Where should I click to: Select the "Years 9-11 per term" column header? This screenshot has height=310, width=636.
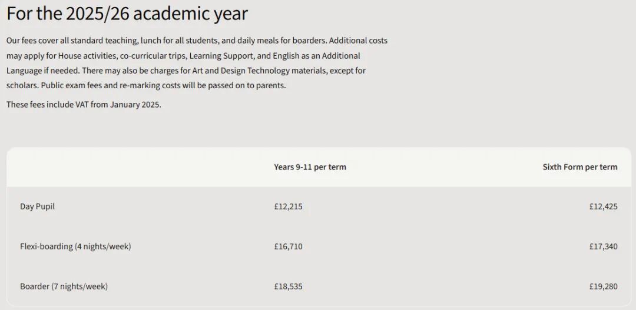tap(310, 167)
